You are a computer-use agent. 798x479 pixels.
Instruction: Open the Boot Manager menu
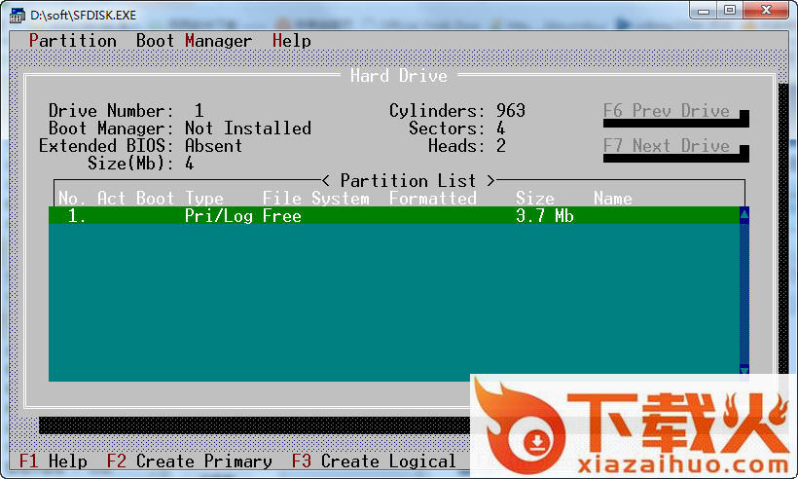[194, 41]
